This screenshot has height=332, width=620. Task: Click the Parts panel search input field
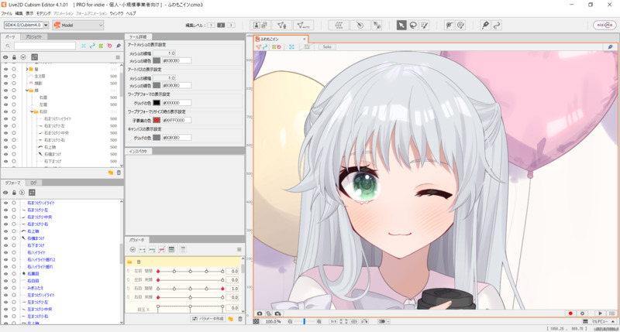tap(45, 46)
